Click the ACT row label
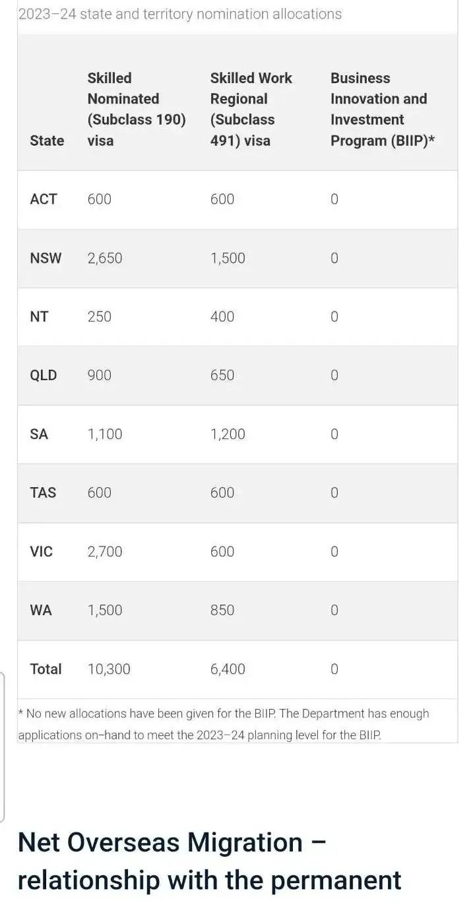The width and height of the screenshot is (475, 903). tap(44, 199)
